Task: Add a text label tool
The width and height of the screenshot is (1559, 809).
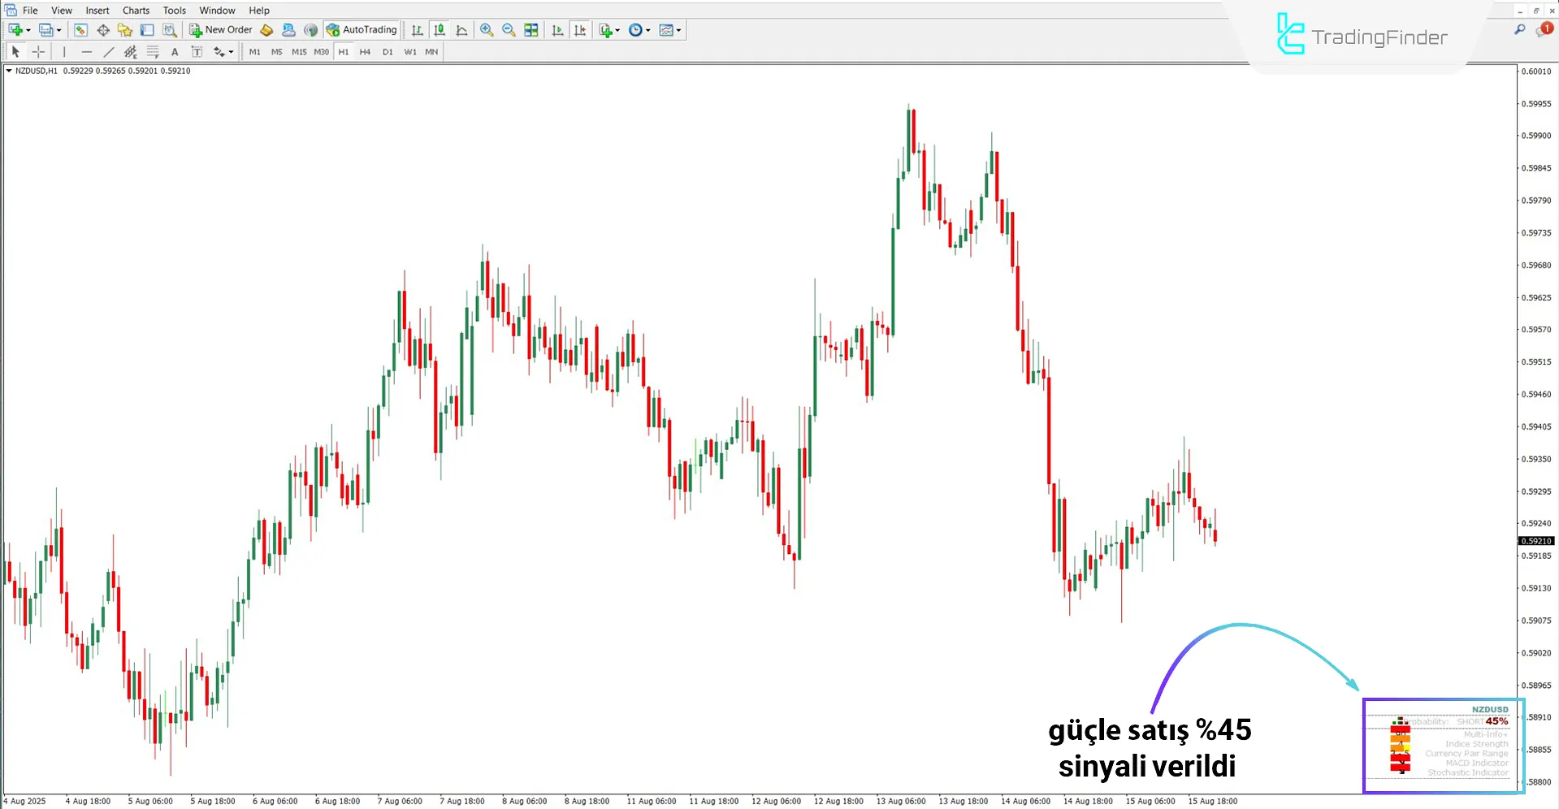Action: 175,52
